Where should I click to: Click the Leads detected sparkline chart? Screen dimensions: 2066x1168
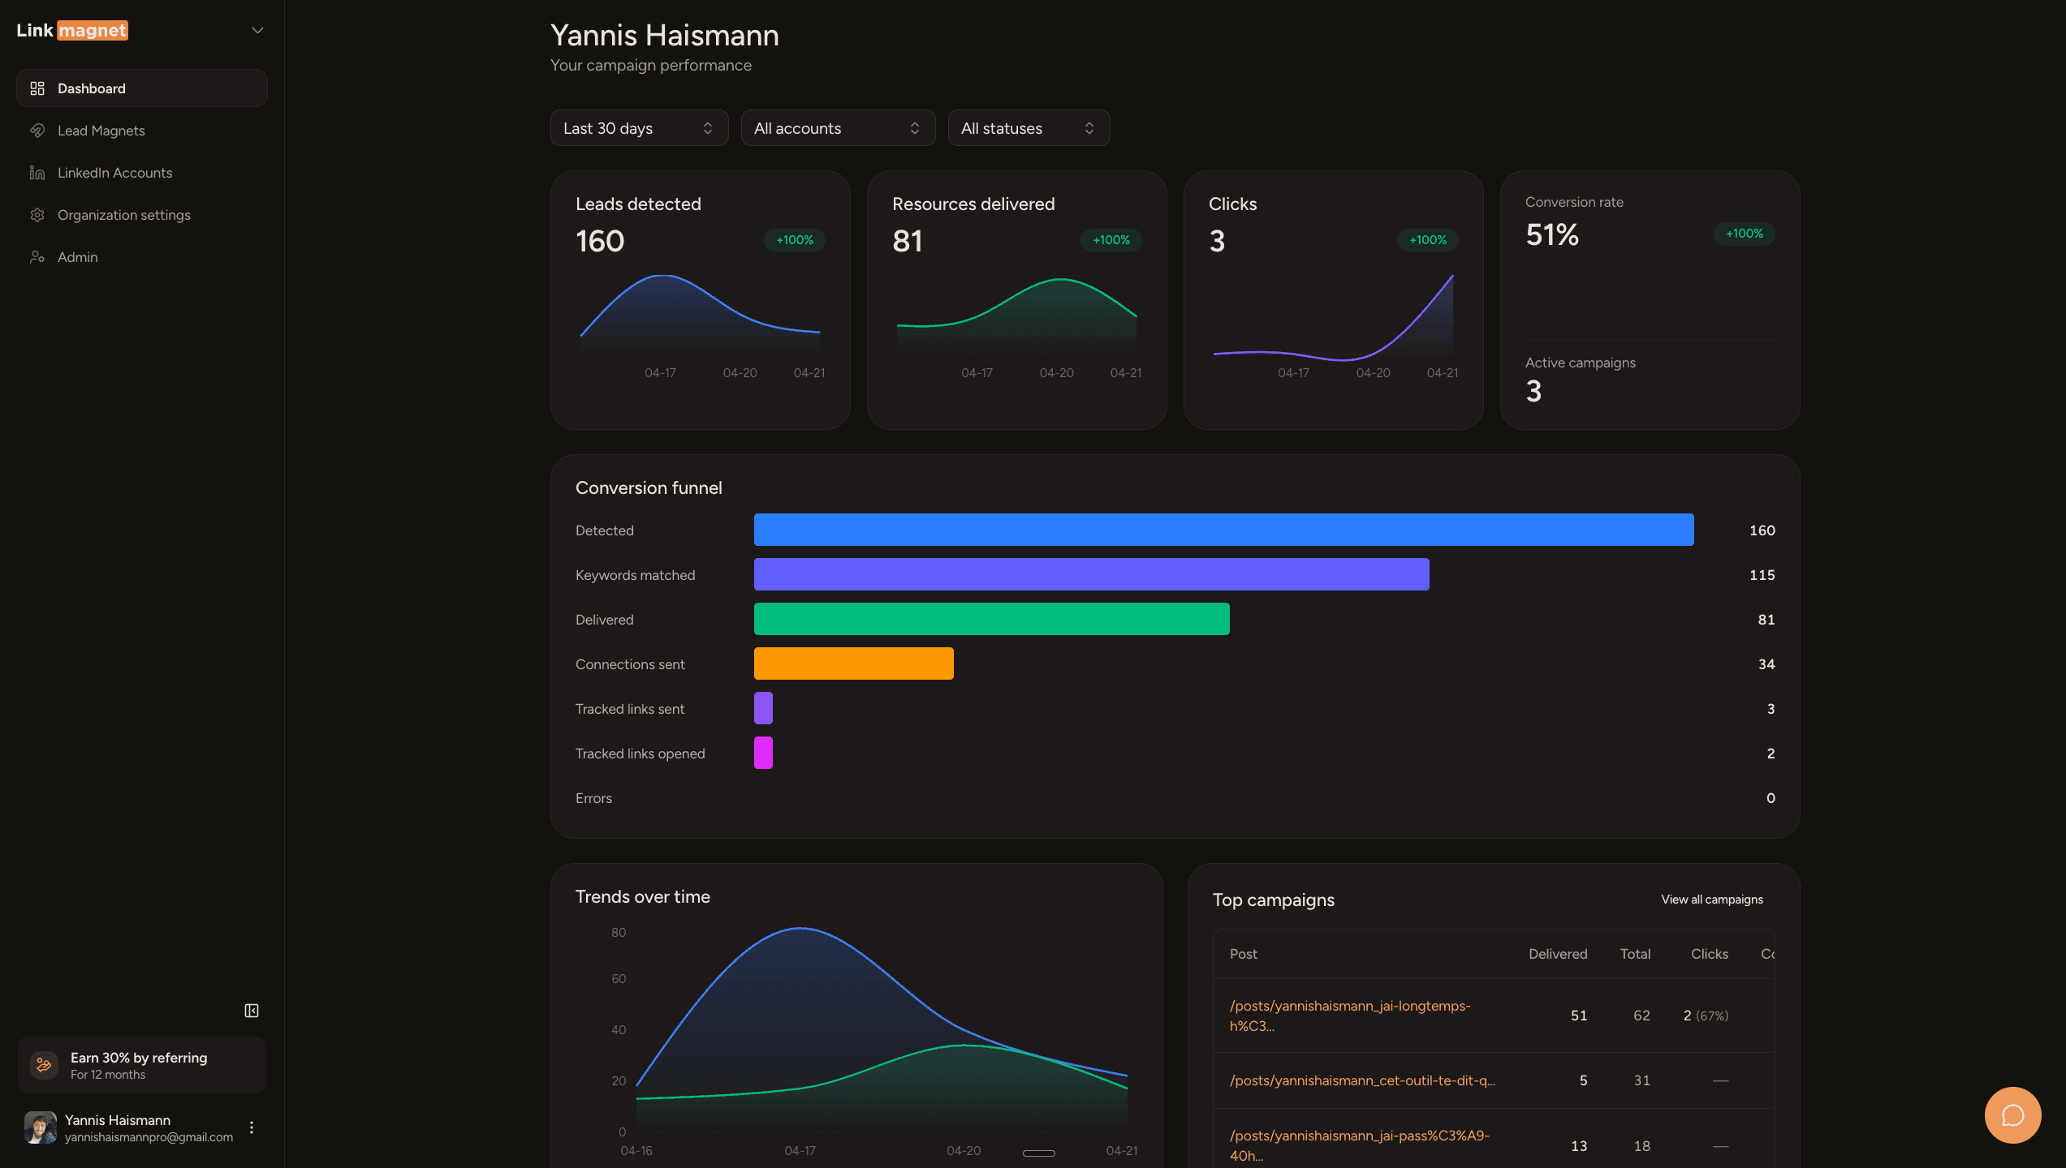click(700, 315)
